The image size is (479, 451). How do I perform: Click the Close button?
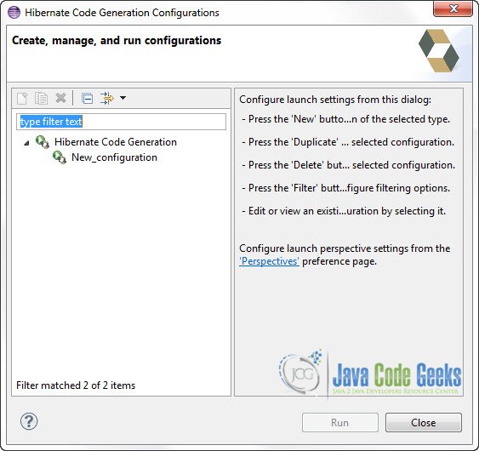pos(424,423)
